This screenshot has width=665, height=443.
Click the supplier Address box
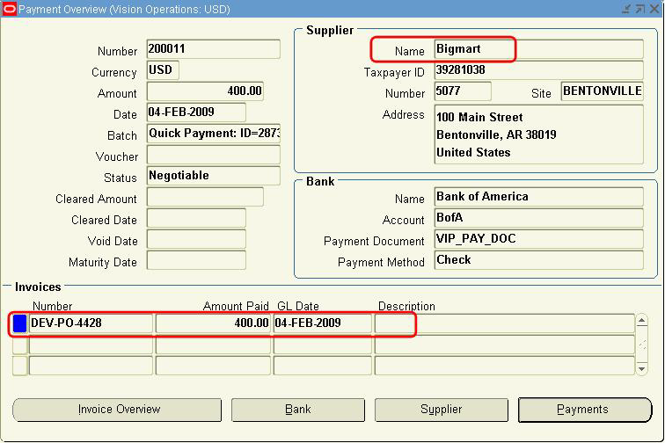(x=539, y=134)
